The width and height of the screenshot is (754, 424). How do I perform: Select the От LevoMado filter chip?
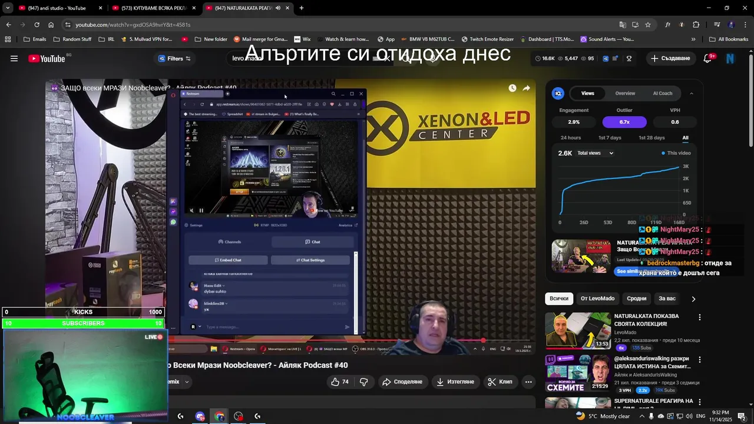click(597, 299)
